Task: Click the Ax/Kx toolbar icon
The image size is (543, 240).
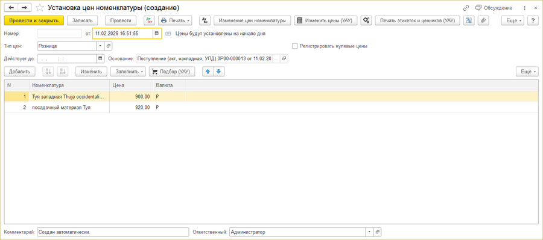Action: tap(205, 20)
